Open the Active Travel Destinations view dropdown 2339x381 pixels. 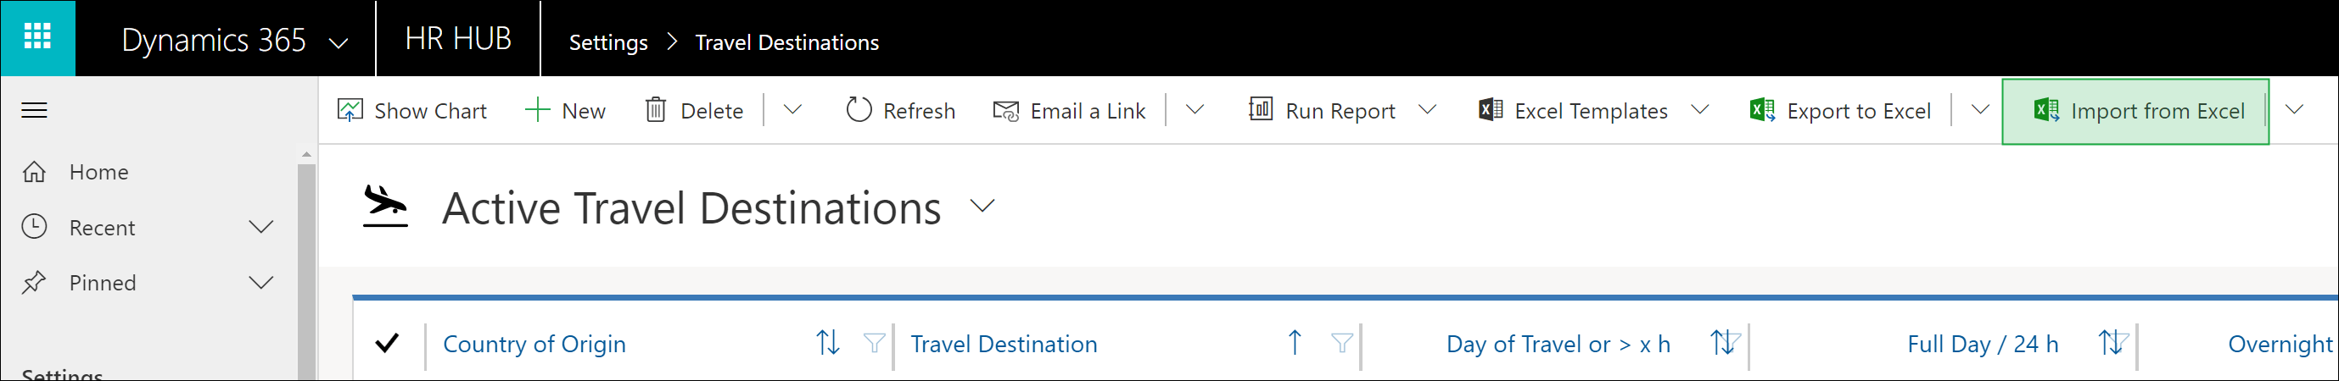[x=982, y=206]
